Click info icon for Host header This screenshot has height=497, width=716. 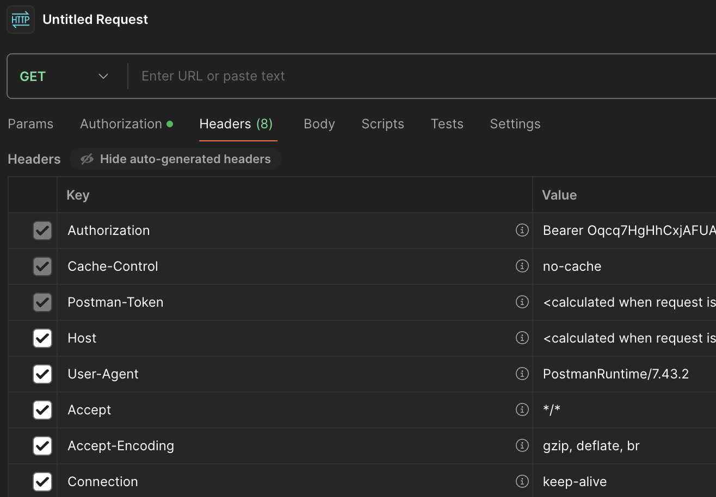click(522, 338)
